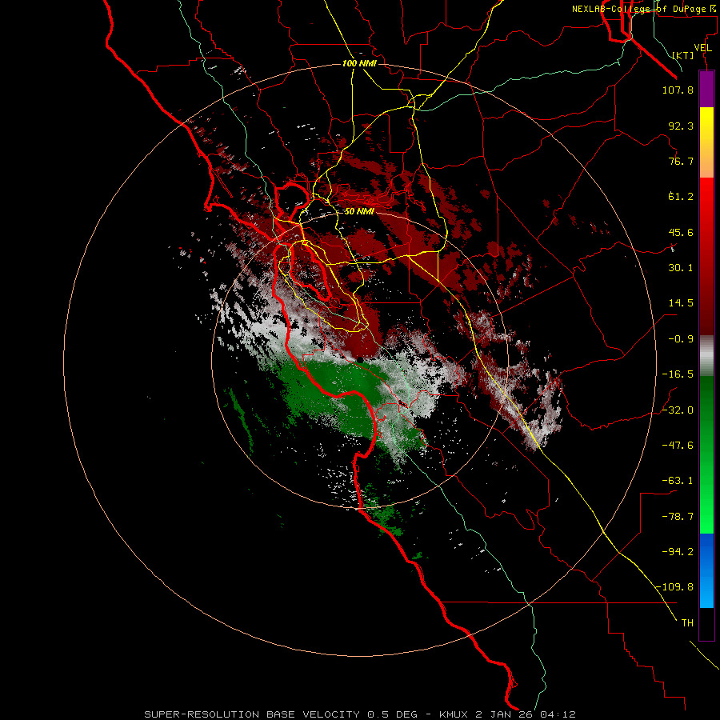The width and height of the screenshot is (720, 720).
Task: Click the 92.3 scale value
Action: [681, 126]
